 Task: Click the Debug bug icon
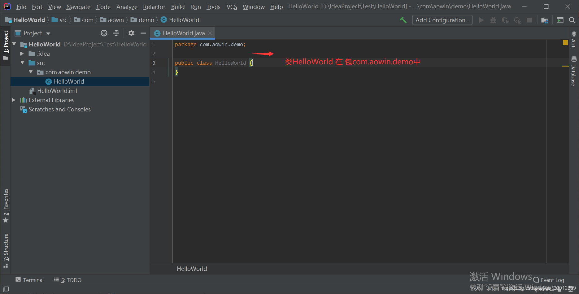[x=493, y=20]
